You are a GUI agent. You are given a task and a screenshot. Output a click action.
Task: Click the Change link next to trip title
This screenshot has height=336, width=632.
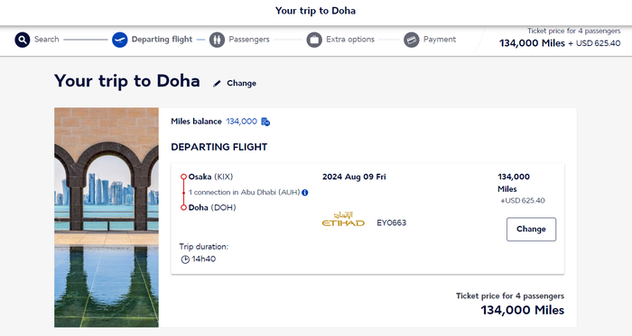[x=241, y=83]
